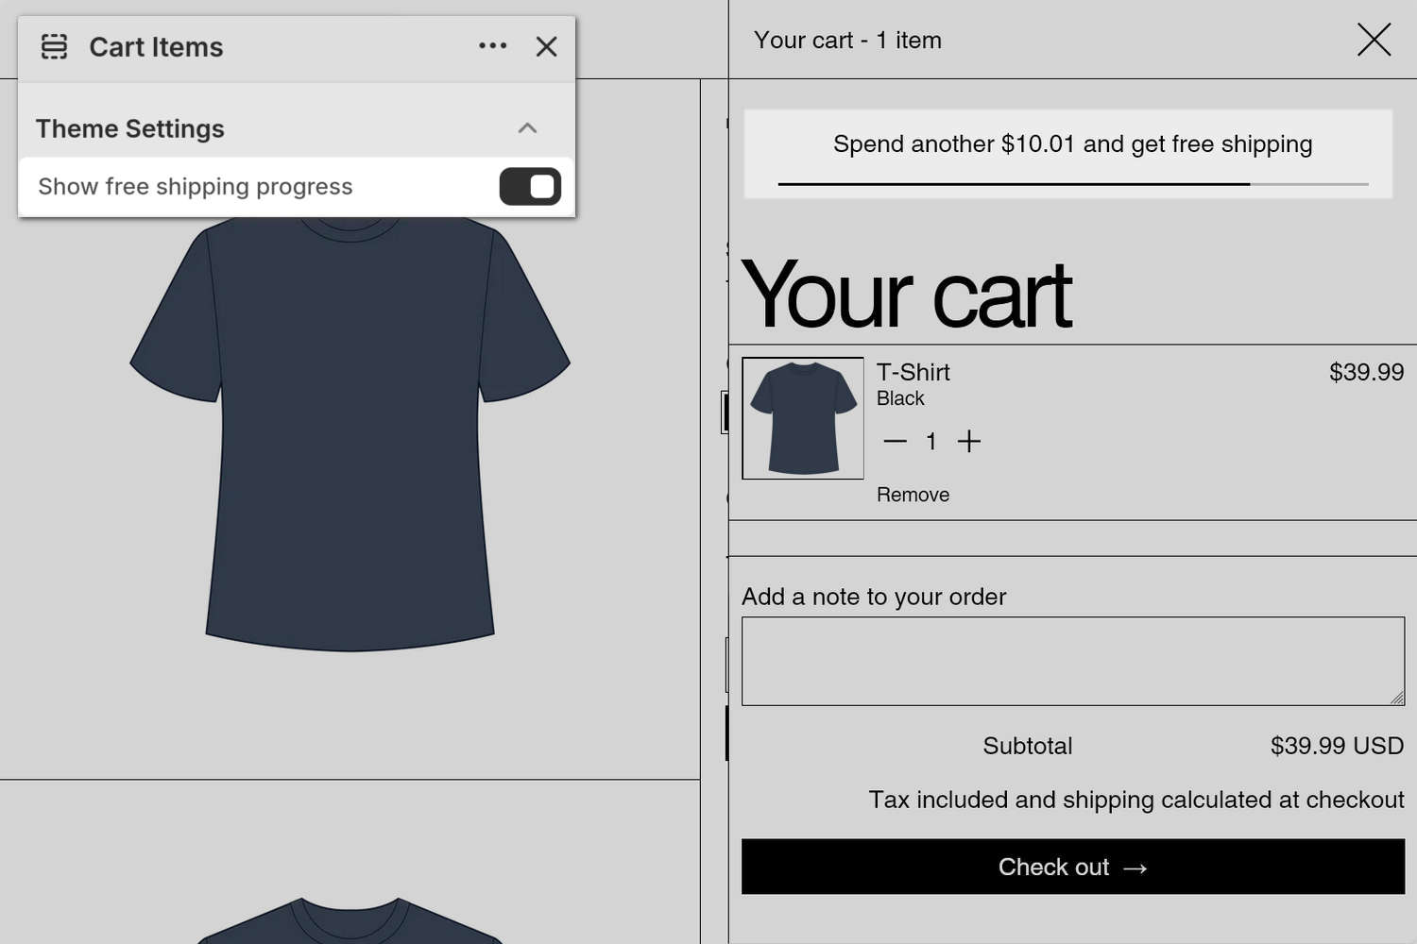This screenshot has height=944, width=1417.
Task: Click into the order note text box
Action: click(x=1071, y=661)
